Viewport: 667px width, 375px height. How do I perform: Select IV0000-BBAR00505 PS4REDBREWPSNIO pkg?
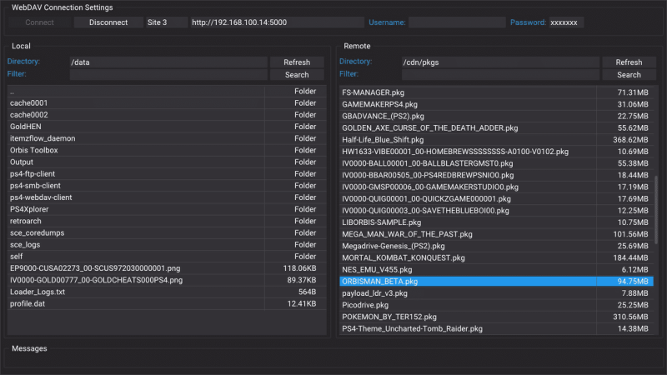pos(496,175)
